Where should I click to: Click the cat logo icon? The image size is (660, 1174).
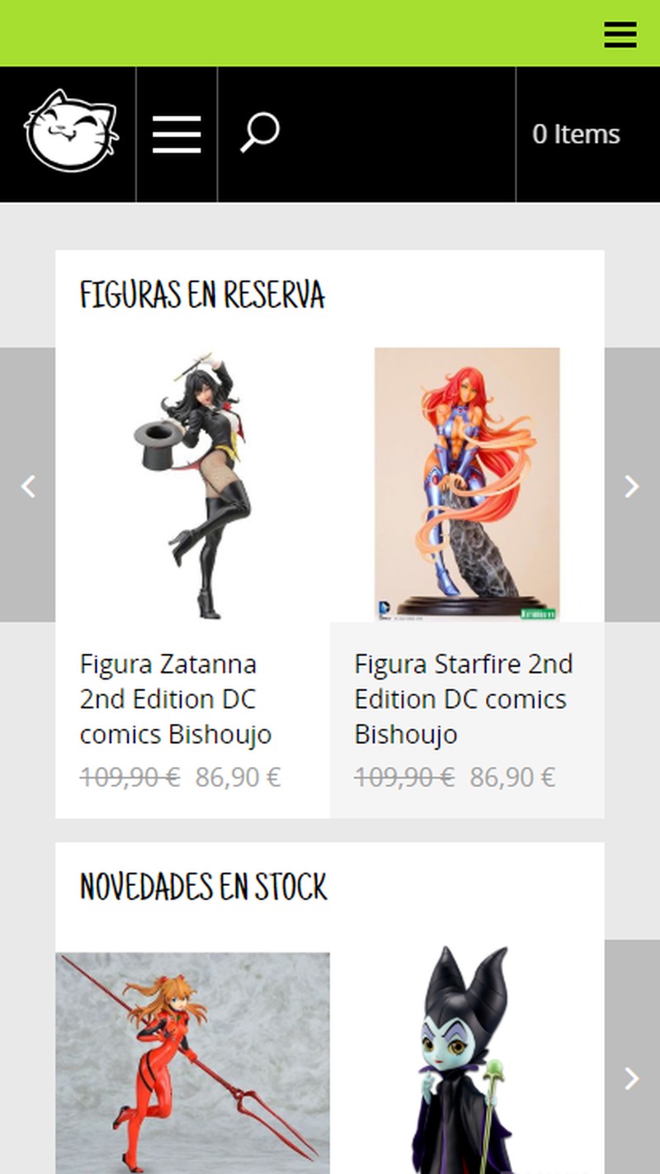click(71, 130)
